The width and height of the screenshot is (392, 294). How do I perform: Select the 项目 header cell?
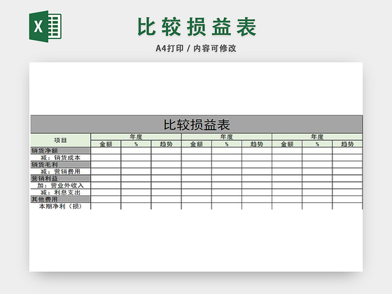(60, 140)
